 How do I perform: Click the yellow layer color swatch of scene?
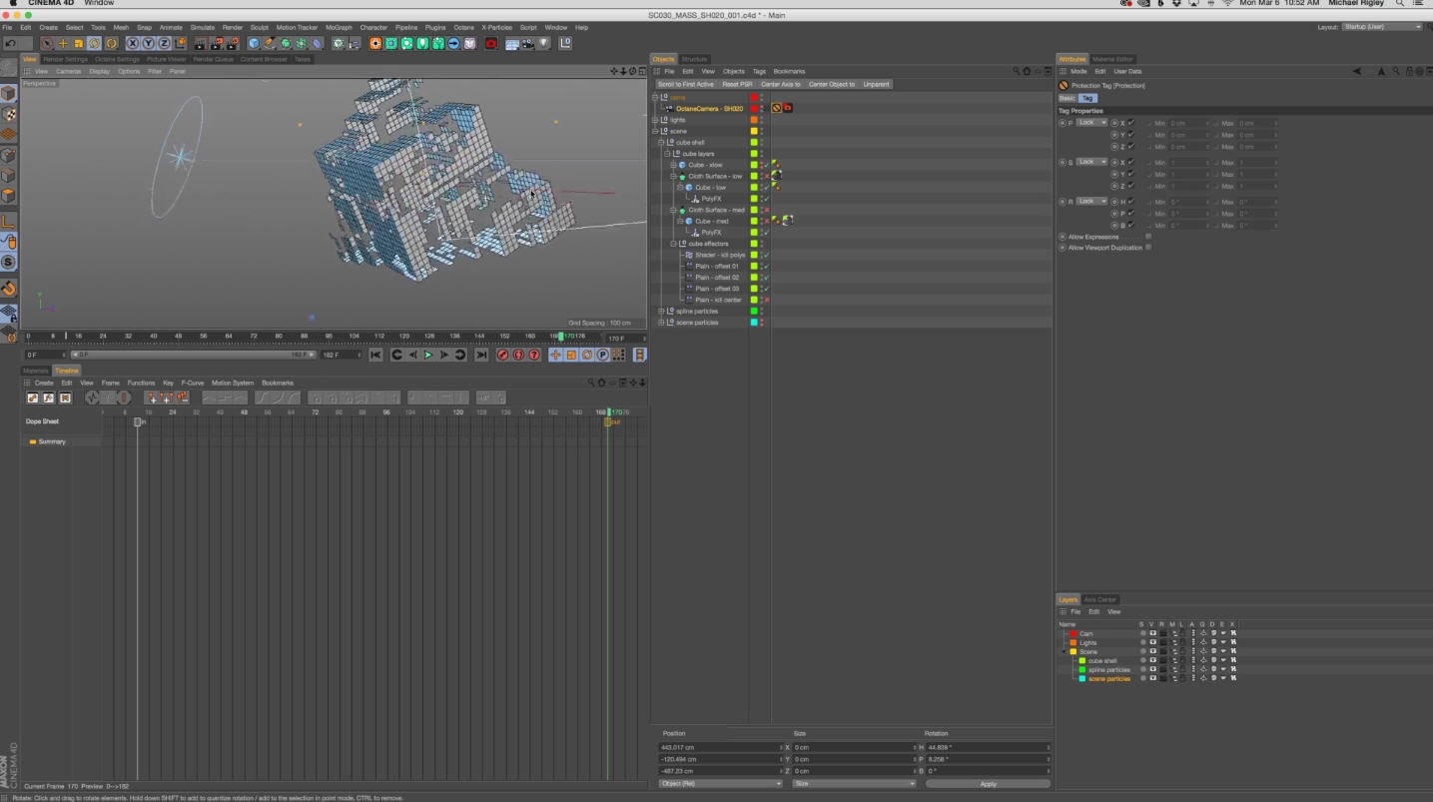tap(754, 131)
